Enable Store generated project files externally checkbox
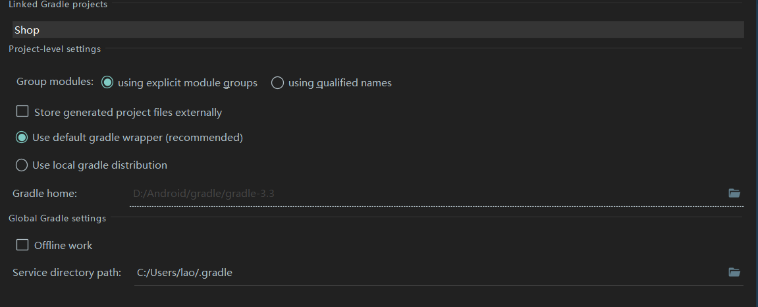 (x=22, y=112)
